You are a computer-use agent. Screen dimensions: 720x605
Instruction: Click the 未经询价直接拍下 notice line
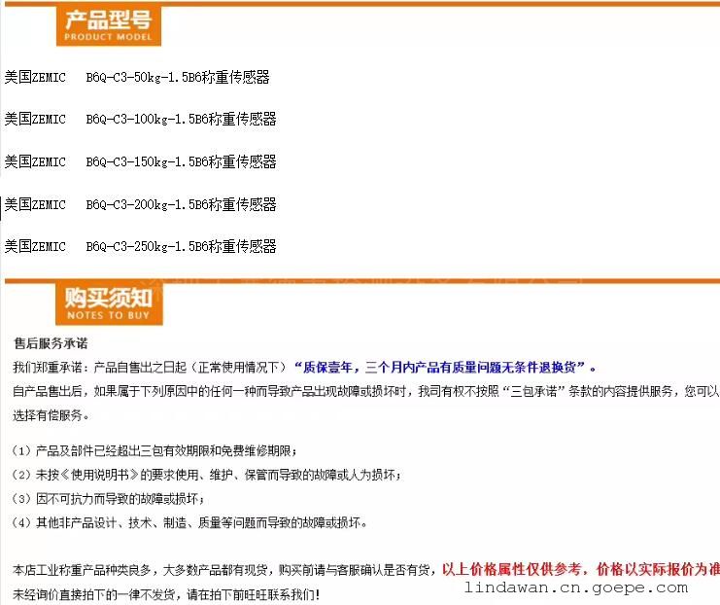[165, 593]
